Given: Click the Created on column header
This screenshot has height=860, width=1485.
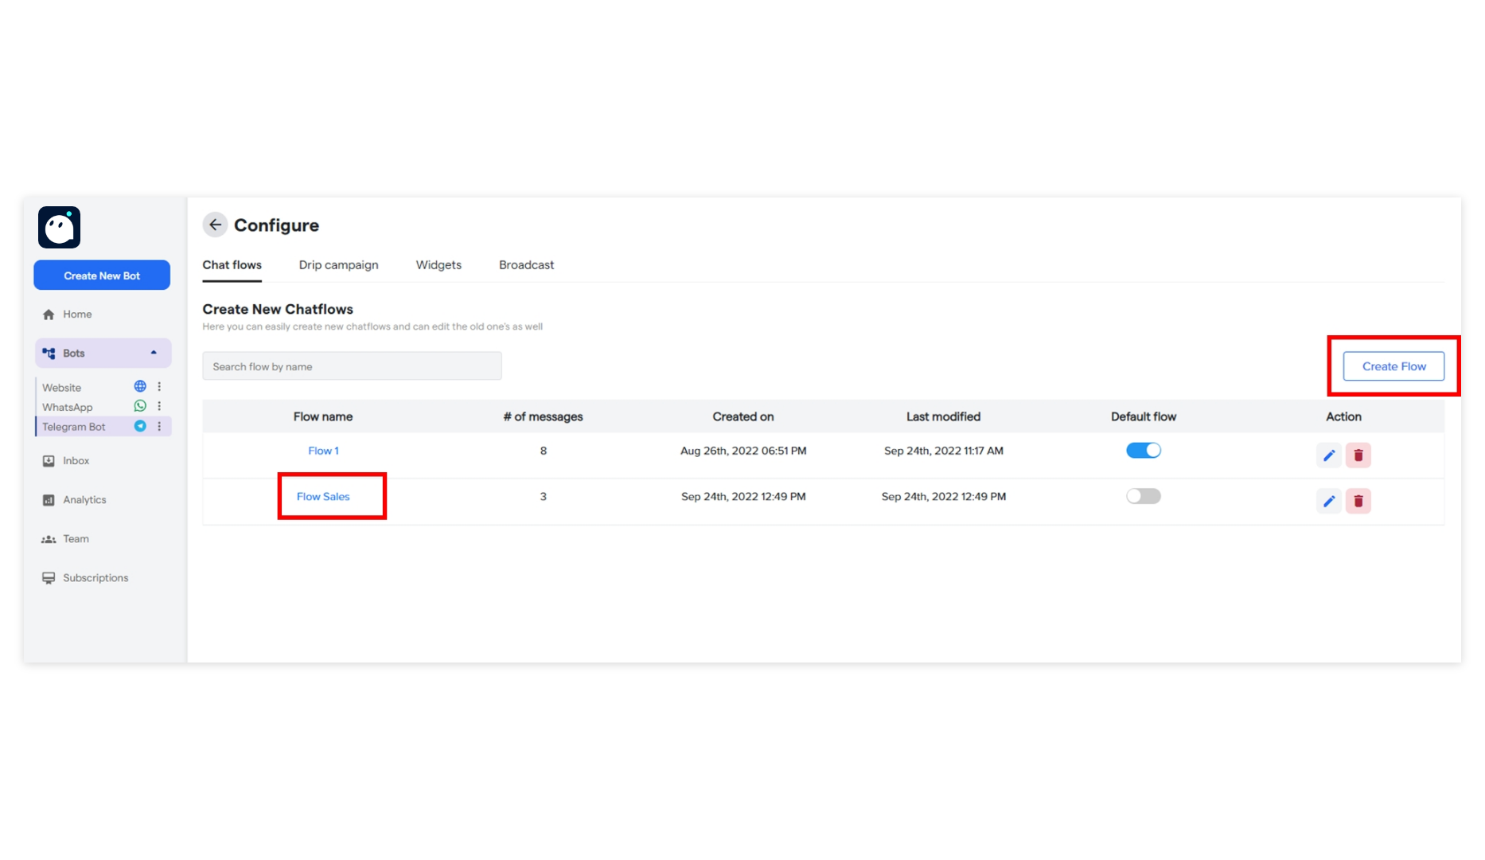Looking at the screenshot, I should (x=743, y=416).
